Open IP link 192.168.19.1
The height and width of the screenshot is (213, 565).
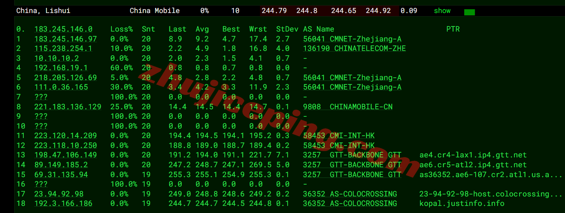click(61, 68)
